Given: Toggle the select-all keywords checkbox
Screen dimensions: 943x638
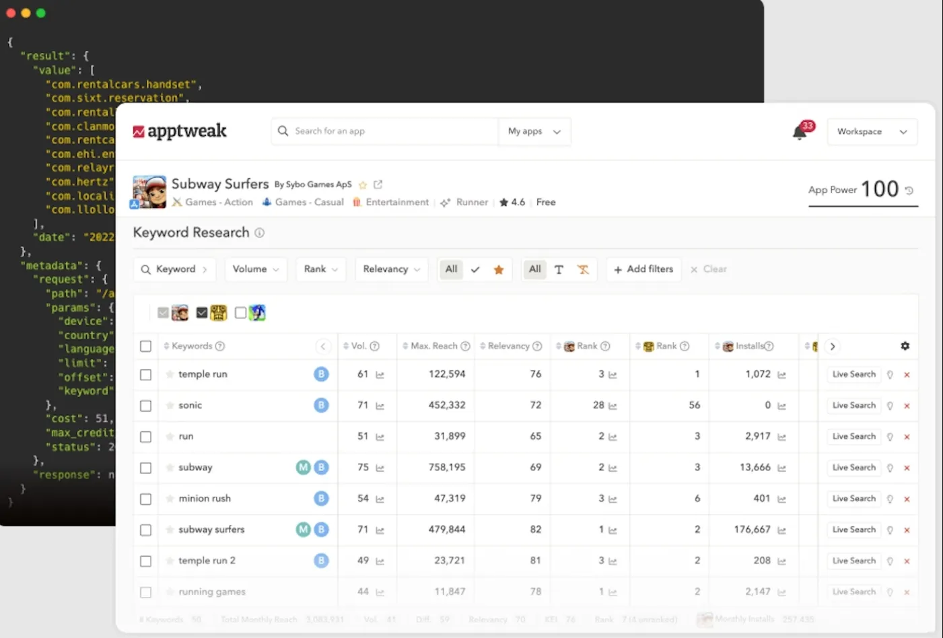Looking at the screenshot, I should click(145, 346).
